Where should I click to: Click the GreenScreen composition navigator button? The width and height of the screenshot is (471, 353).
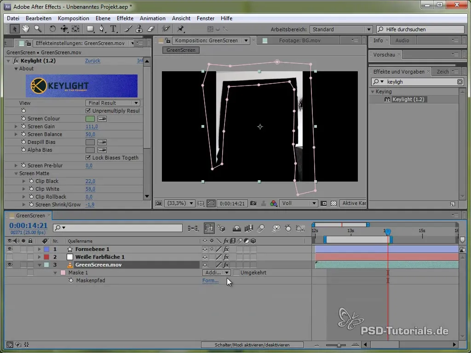[x=181, y=51]
